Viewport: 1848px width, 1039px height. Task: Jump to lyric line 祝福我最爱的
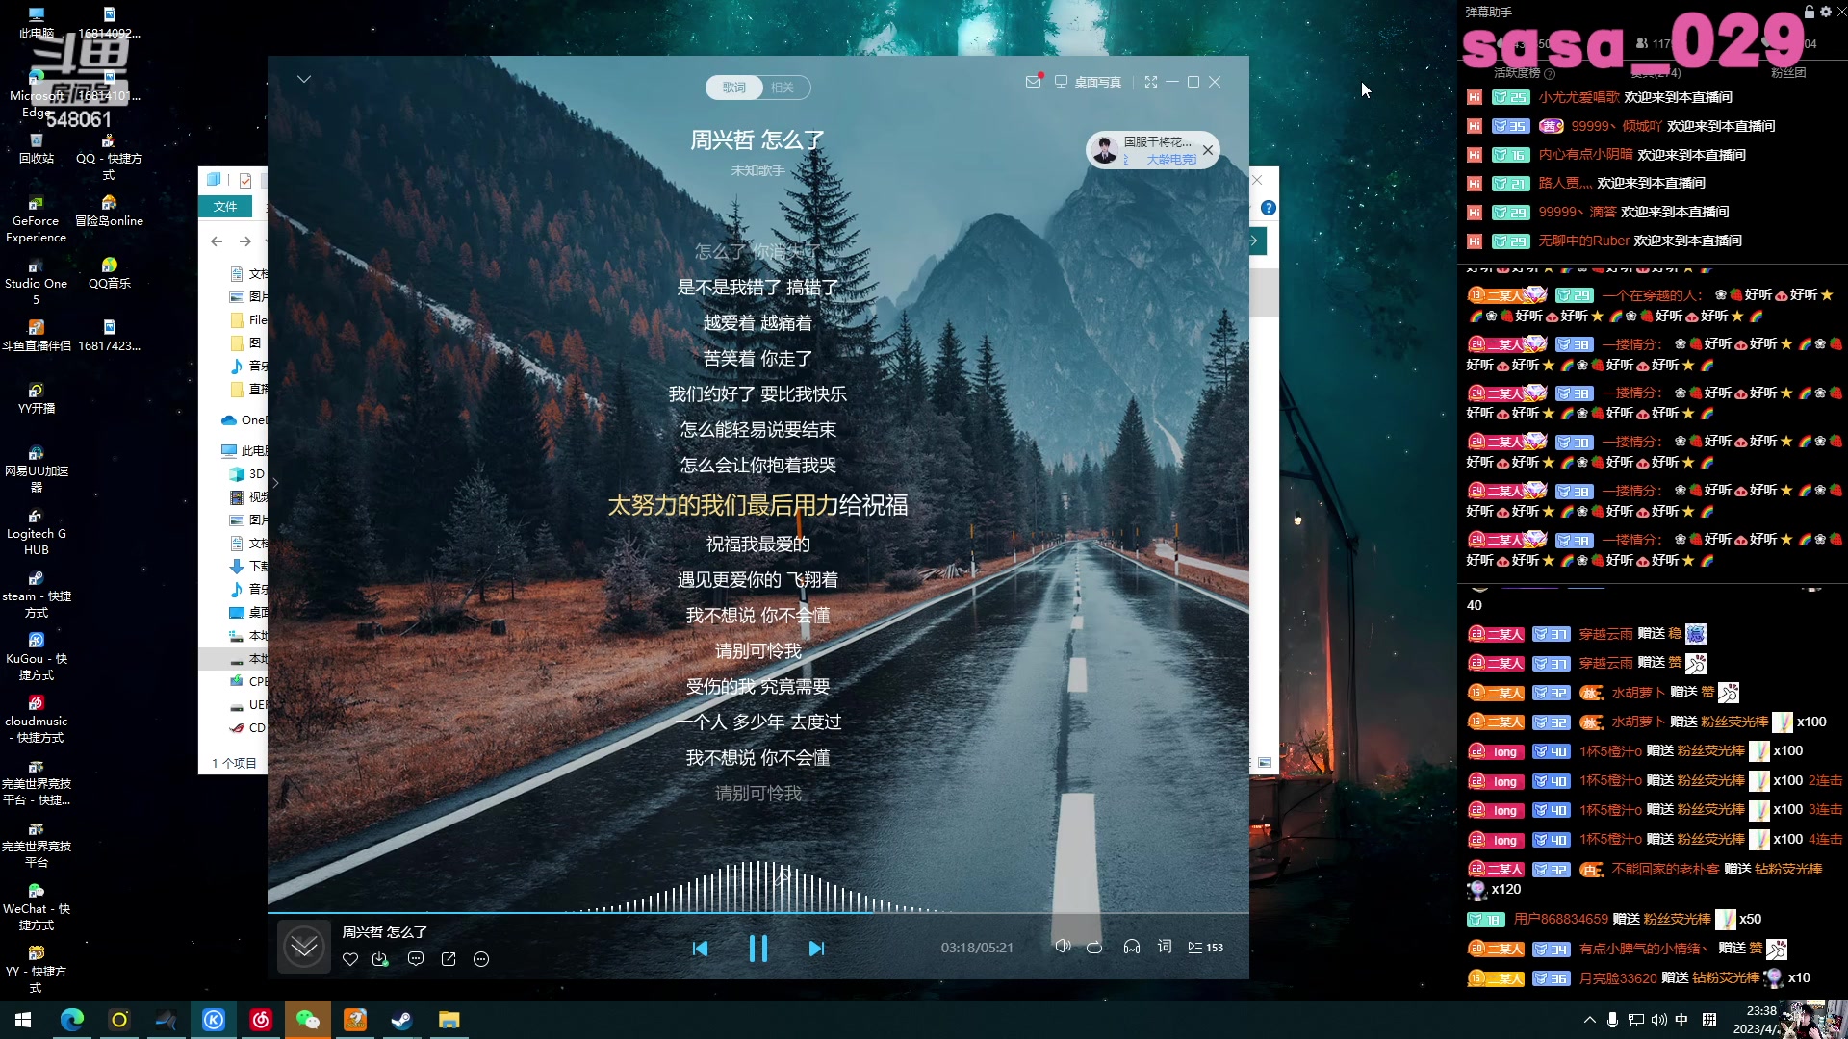coord(757,545)
